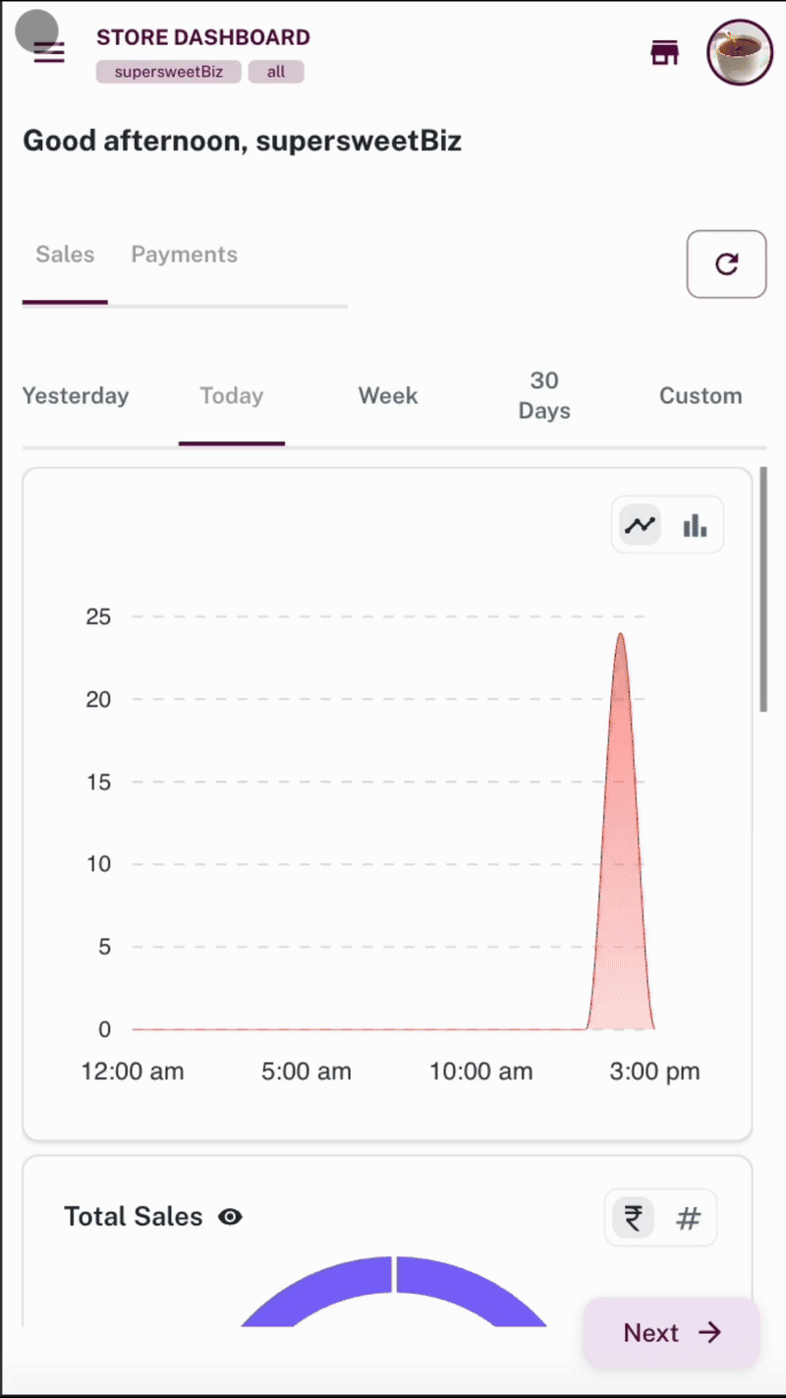Screen dimensions: 786x1398
Task: Select the Today time range
Action: 232,396
